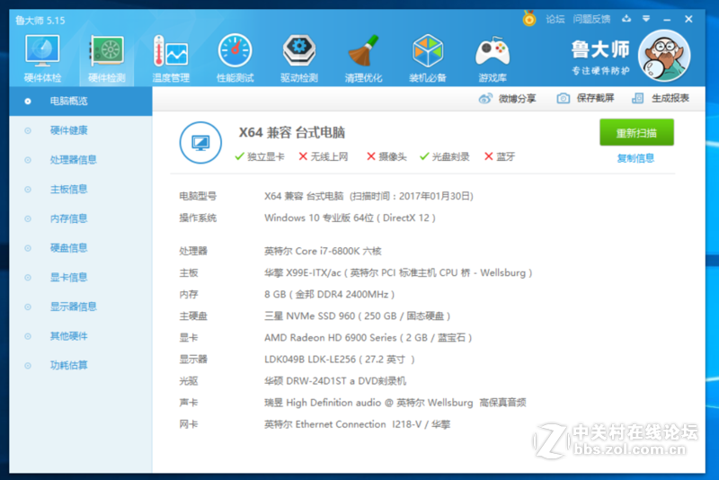The height and width of the screenshot is (480, 719).
Task: Launch the 性能测试 performance test icon
Action: 235,58
